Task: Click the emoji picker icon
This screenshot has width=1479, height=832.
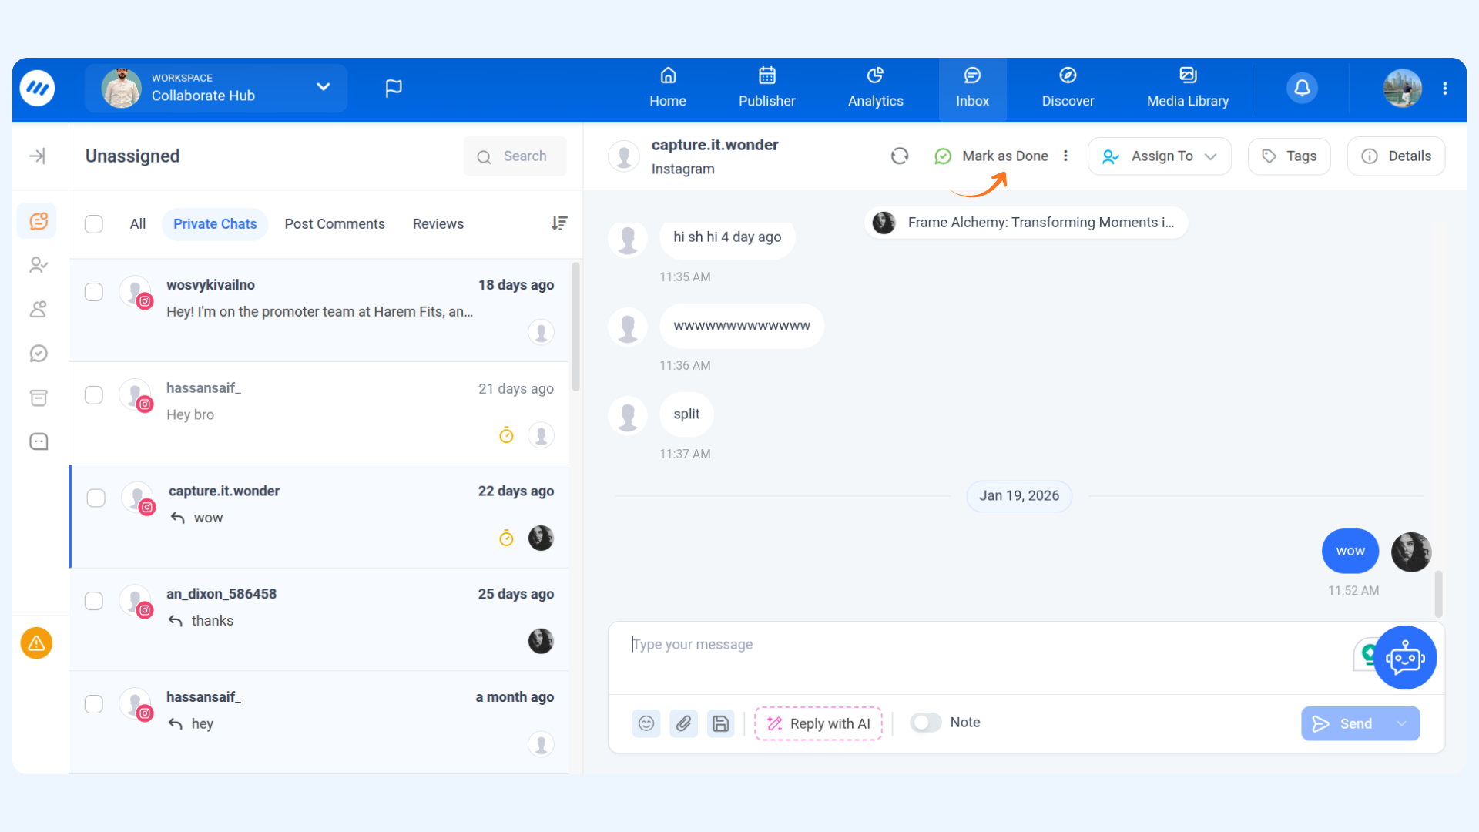Action: [x=646, y=723]
